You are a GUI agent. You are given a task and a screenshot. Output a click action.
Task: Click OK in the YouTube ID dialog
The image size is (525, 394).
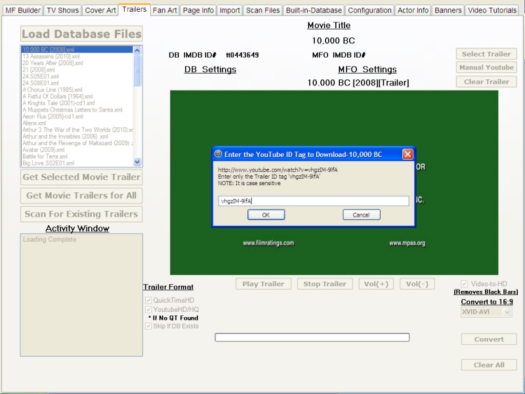(266, 215)
